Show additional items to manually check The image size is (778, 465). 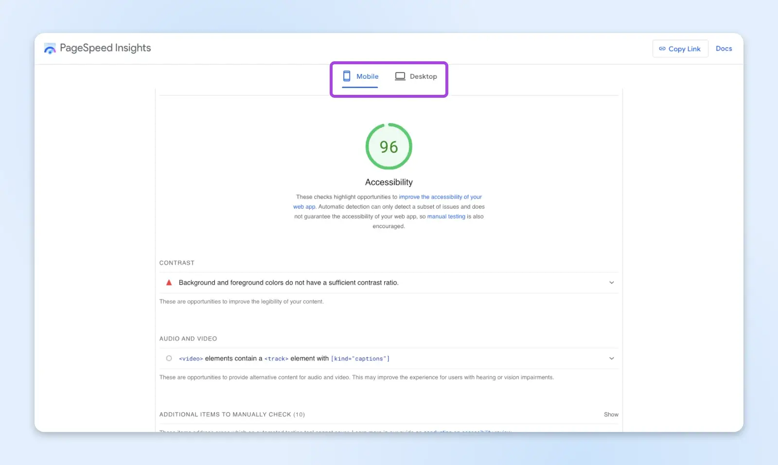(x=611, y=414)
